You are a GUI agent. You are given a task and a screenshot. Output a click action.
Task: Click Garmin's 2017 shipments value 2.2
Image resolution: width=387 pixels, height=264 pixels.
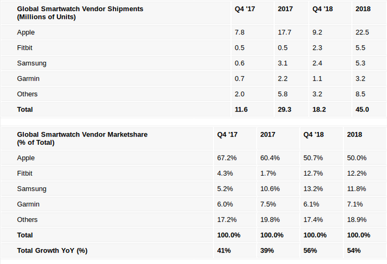pos(283,78)
